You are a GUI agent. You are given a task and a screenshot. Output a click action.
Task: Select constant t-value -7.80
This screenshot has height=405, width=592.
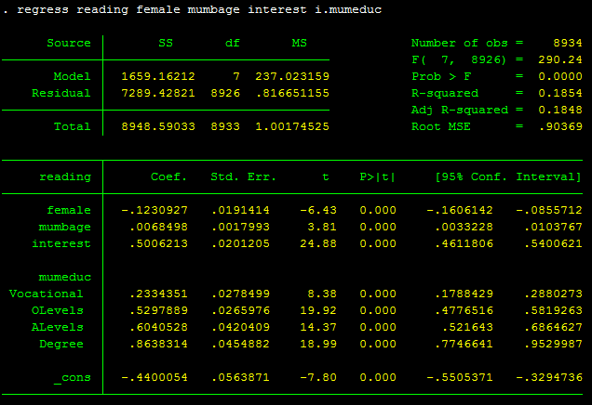point(318,377)
